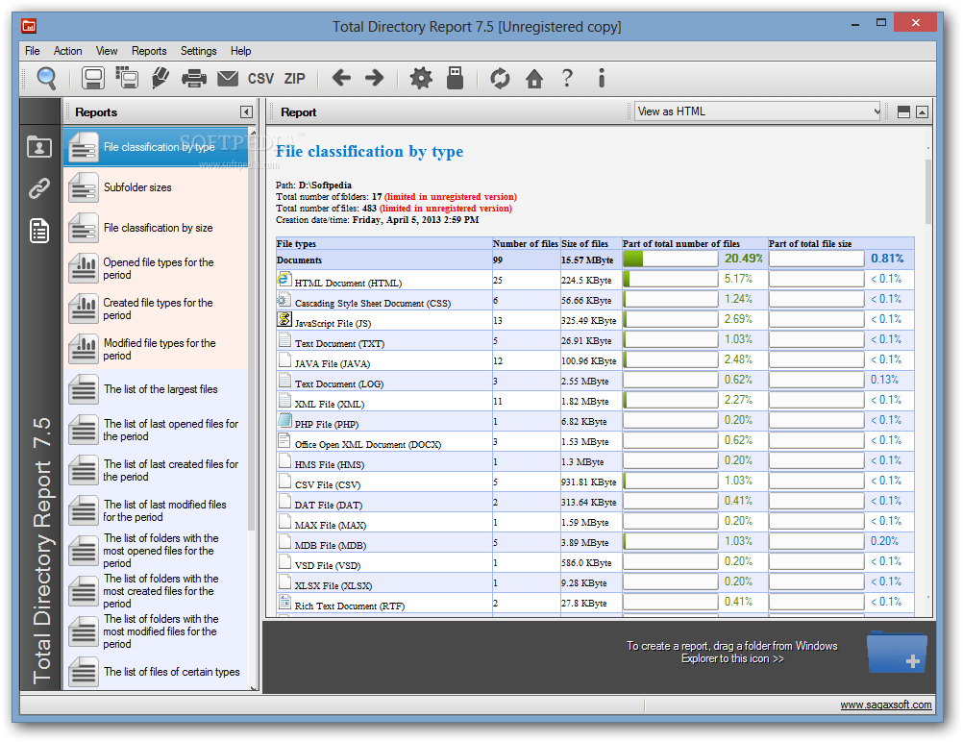Open the View menu
This screenshot has height=742, width=963.
click(107, 51)
